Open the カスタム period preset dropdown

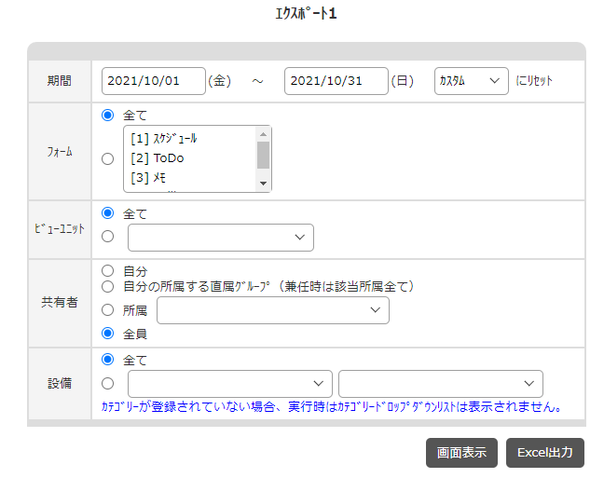pyautogui.click(x=471, y=81)
